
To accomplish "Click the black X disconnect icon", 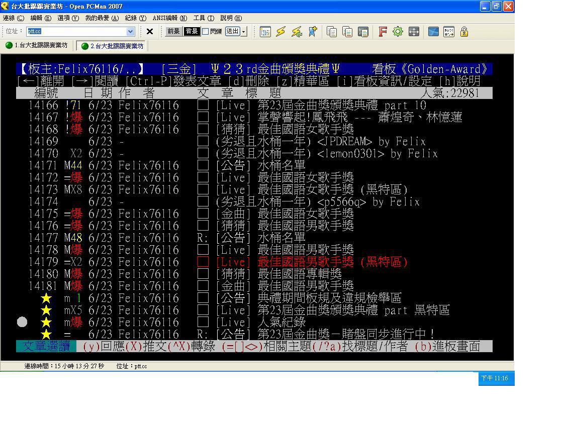I will (x=150, y=32).
